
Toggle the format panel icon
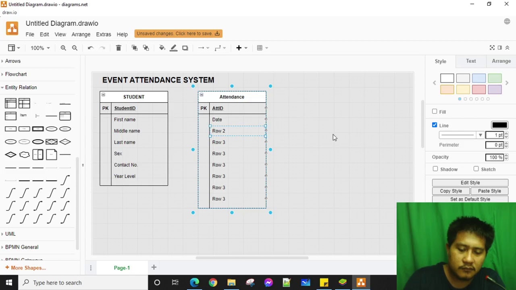[500, 48]
